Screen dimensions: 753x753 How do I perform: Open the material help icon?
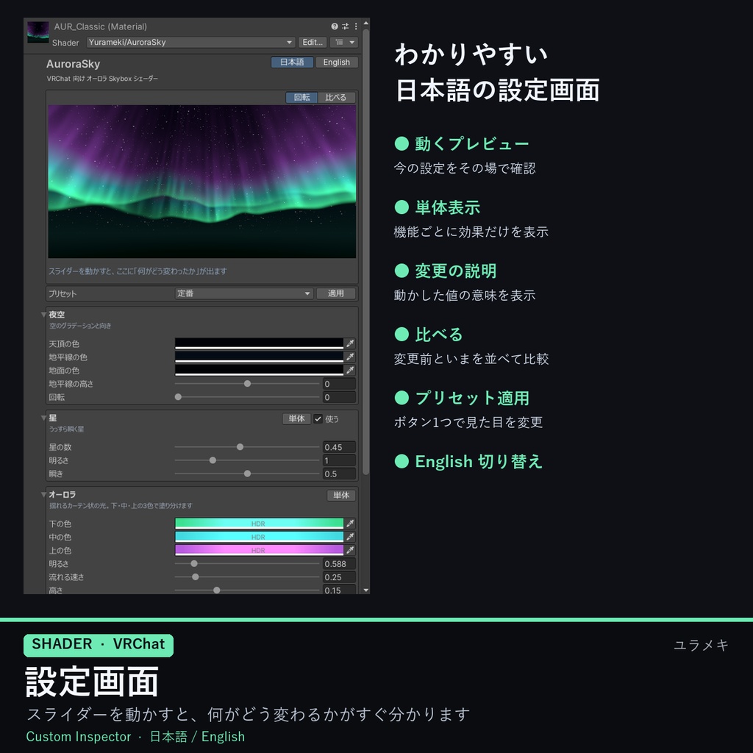(335, 26)
